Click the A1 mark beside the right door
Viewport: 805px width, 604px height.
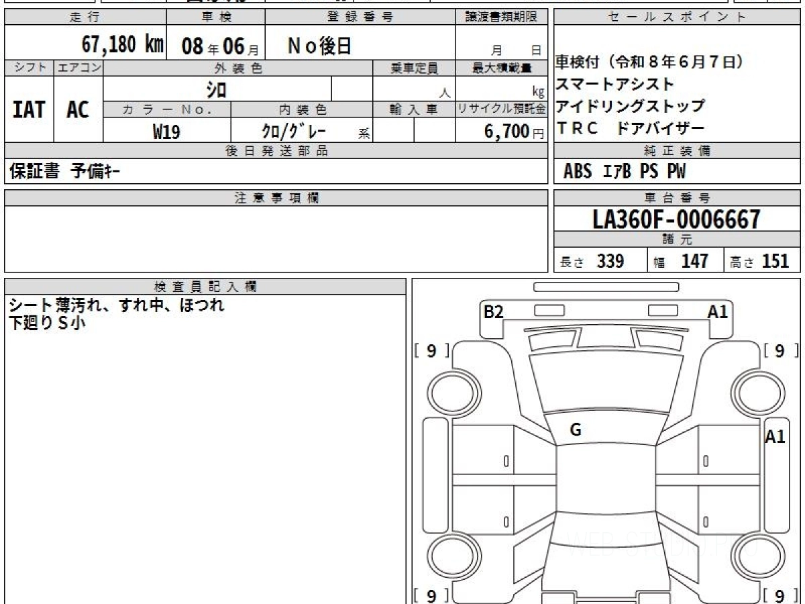[775, 437]
